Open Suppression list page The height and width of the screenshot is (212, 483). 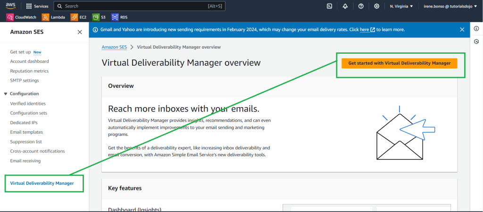click(x=26, y=142)
